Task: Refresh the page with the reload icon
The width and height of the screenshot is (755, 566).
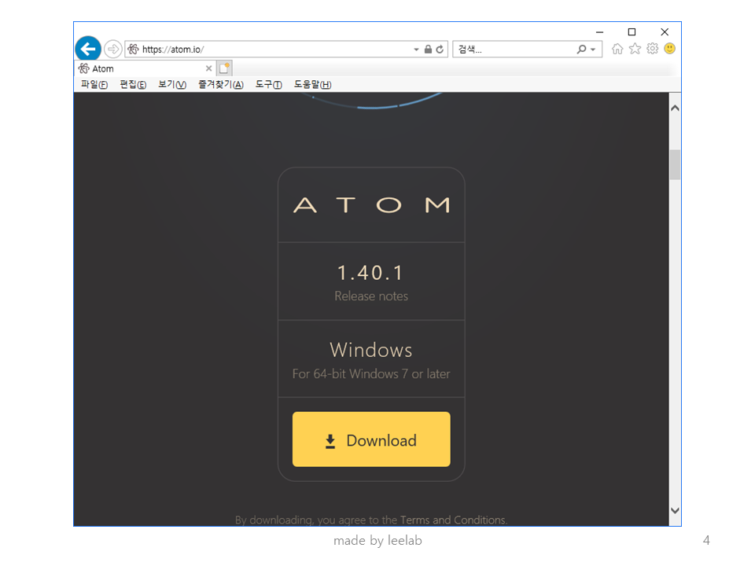Action: point(440,49)
